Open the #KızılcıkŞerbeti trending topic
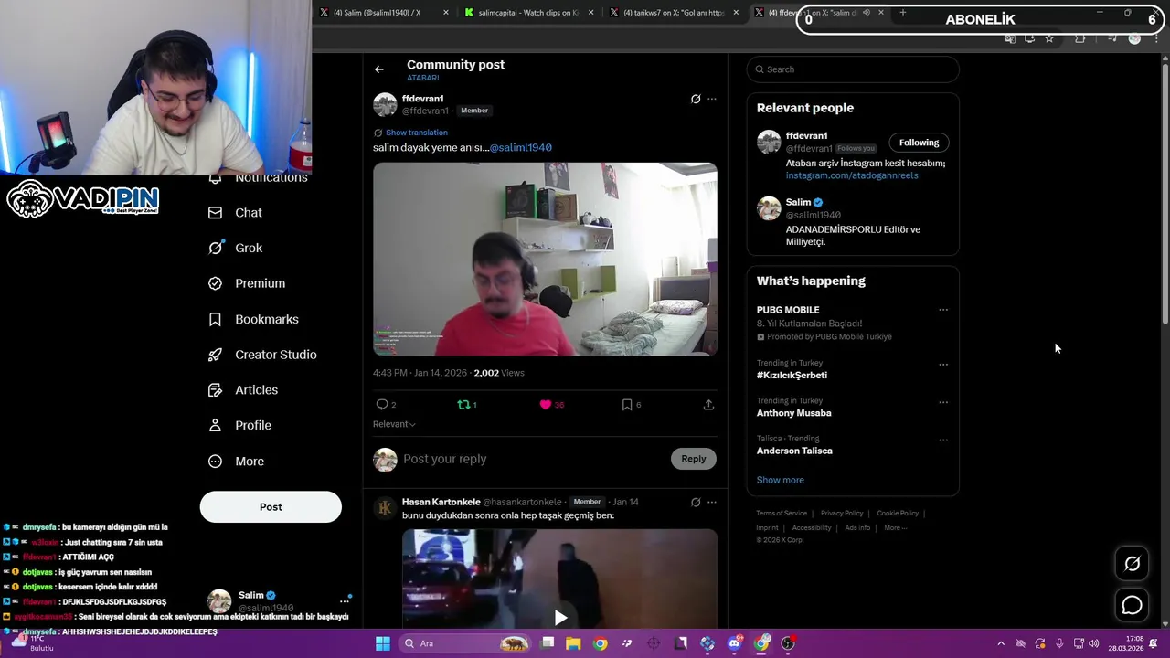The image size is (1170, 658). coord(792,376)
